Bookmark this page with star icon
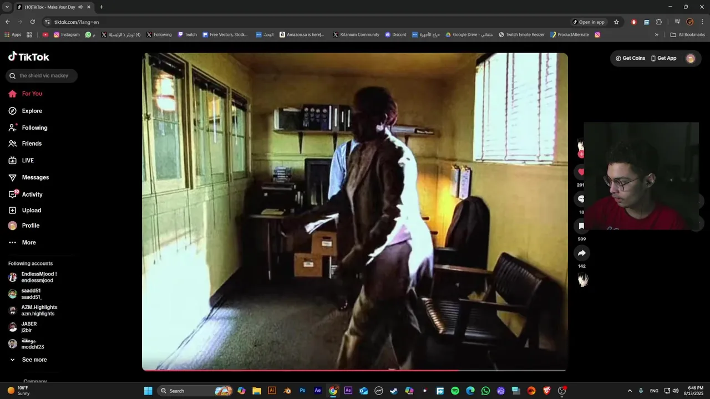Screen dimensions: 710x399 coord(616,22)
